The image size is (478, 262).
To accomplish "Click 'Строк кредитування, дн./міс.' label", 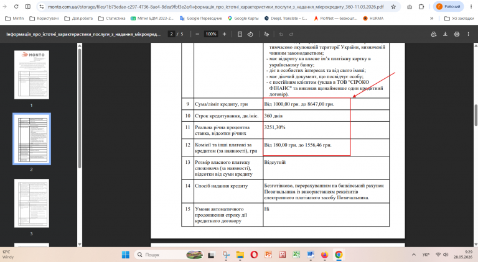I will pos(227,116).
